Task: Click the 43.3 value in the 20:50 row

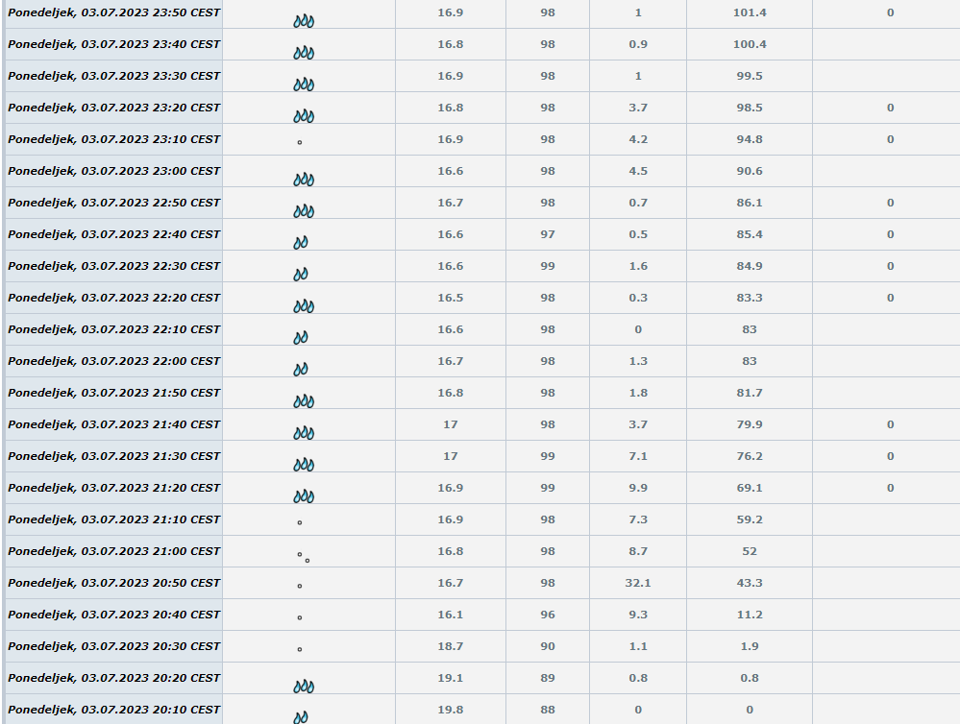Action: [x=750, y=583]
